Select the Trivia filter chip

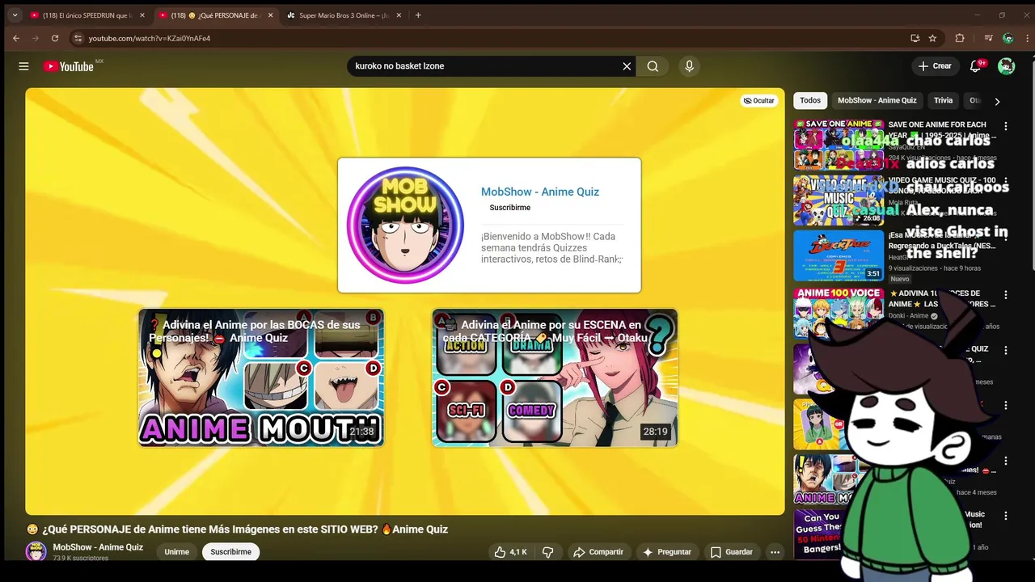(x=944, y=101)
